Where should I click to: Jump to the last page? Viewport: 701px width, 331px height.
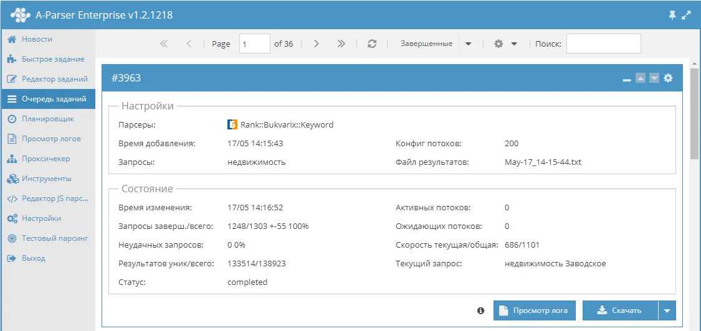[341, 44]
